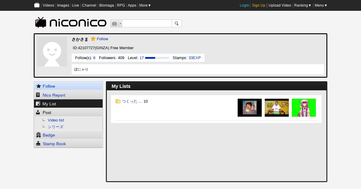The height and width of the screenshot is (189, 361).
Task: Select Badge in sidebar
Action: (68, 135)
